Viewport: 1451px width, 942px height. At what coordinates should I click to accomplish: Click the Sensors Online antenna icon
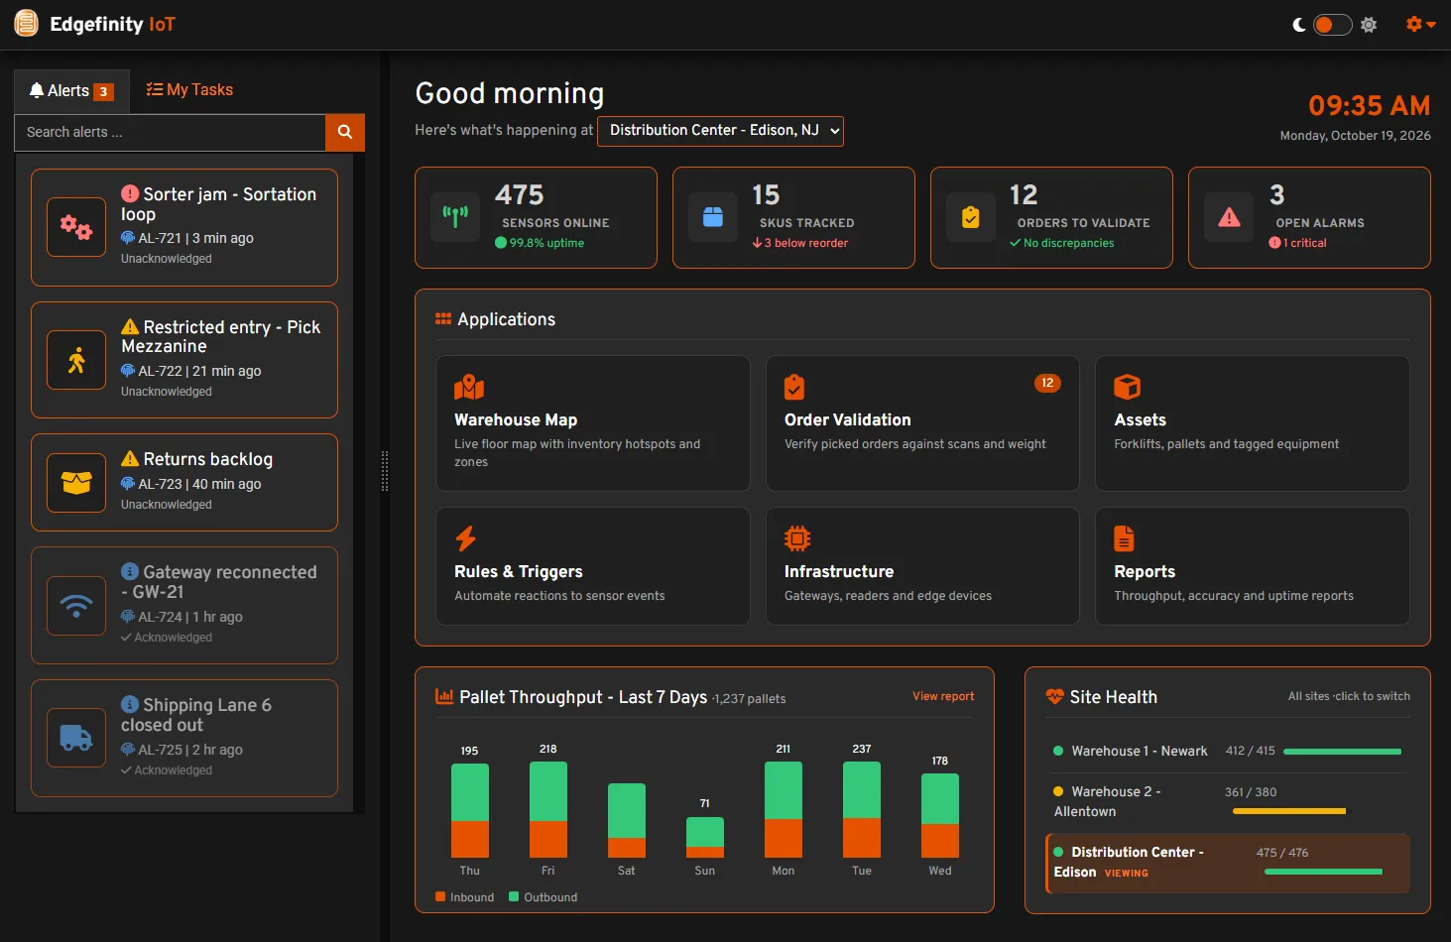coord(455,217)
